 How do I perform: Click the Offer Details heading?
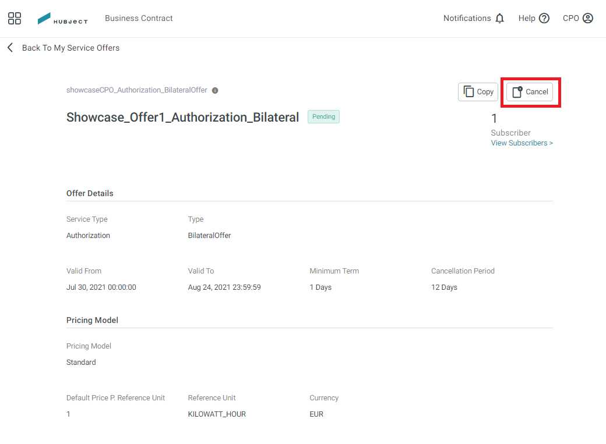(90, 193)
